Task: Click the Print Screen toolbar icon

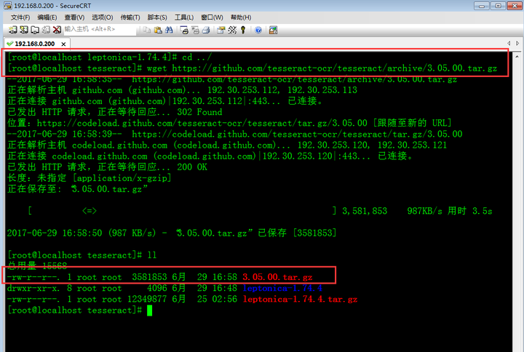Action: pos(184,30)
